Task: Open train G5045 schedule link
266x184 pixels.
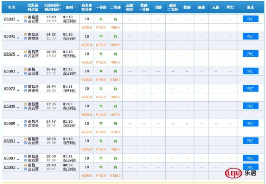Action: coord(9,37)
